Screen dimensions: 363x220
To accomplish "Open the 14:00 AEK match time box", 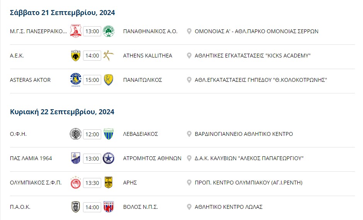I will pos(92,56).
